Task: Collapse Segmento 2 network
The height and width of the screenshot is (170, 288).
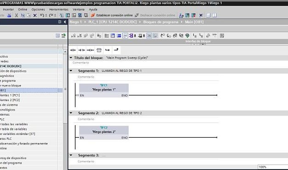Action: pyautogui.click(x=71, y=113)
